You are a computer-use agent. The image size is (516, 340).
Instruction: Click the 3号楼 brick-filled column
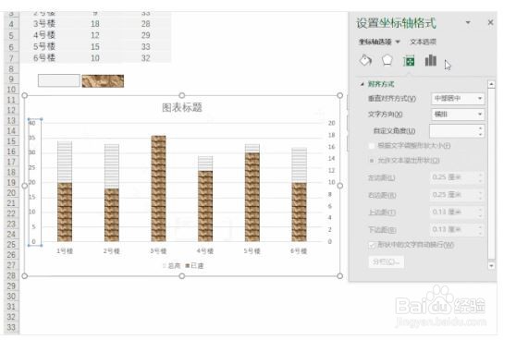pyautogui.click(x=159, y=188)
